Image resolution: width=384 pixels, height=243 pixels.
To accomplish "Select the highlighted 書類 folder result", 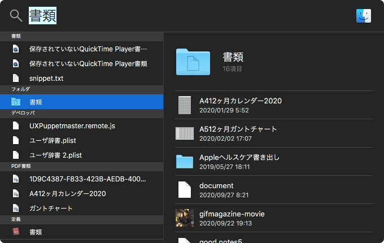I will (x=81, y=102).
